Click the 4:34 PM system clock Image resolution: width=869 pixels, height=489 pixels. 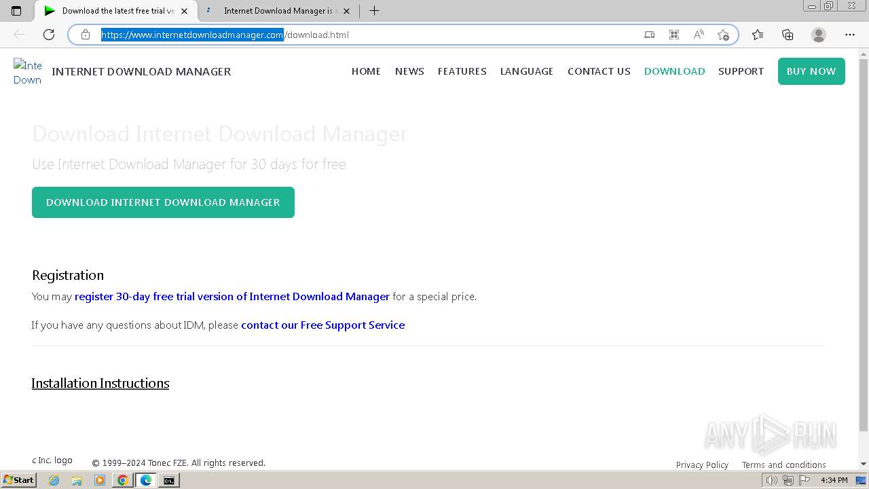(834, 480)
